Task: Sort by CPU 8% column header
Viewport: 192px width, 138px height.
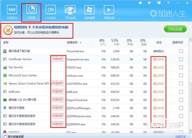Action: pos(103,42)
